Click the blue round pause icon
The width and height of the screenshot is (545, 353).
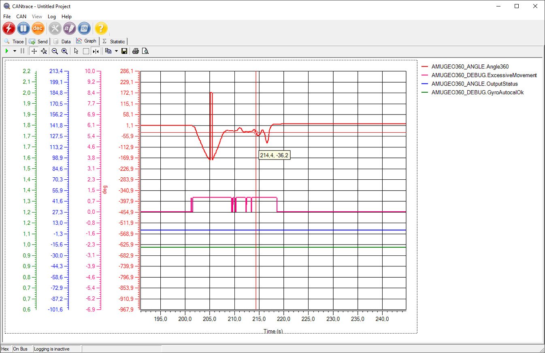(23, 28)
